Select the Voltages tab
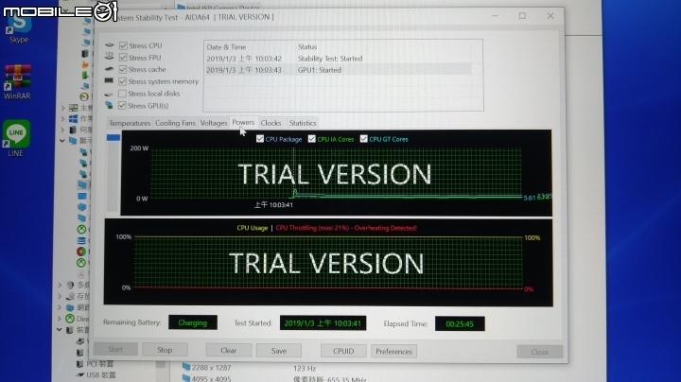Viewport: 681px width, 382px height. [x=213, y=123]
